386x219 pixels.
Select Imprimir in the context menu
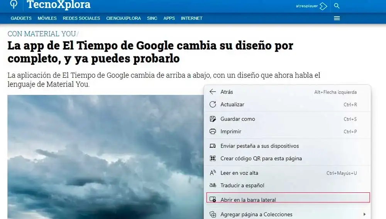pos(287,132)
